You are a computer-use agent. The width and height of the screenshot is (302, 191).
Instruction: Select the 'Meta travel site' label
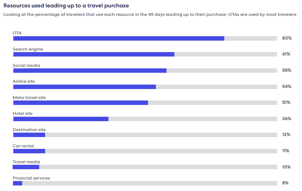pos(29,98)
